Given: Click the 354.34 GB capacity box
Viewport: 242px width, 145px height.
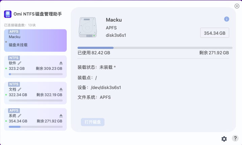Looking at the screenshot, I should pos(214,33).
